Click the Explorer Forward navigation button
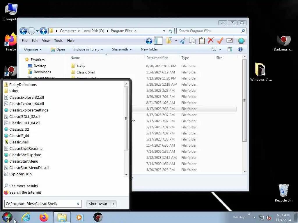The height and width of the screenshot is (223, 298). [31, 31]
